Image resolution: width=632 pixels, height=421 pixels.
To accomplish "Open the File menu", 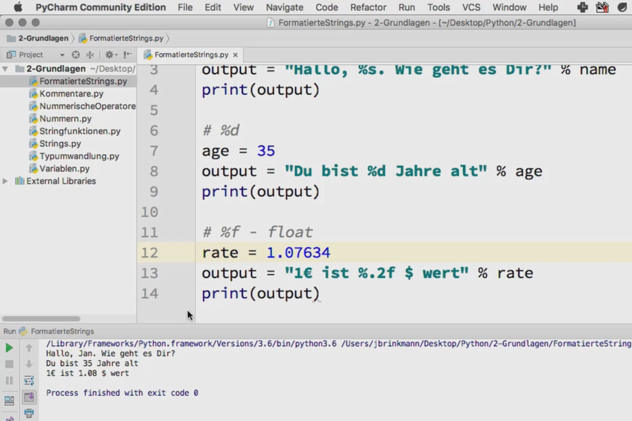I will pos(185,7).
